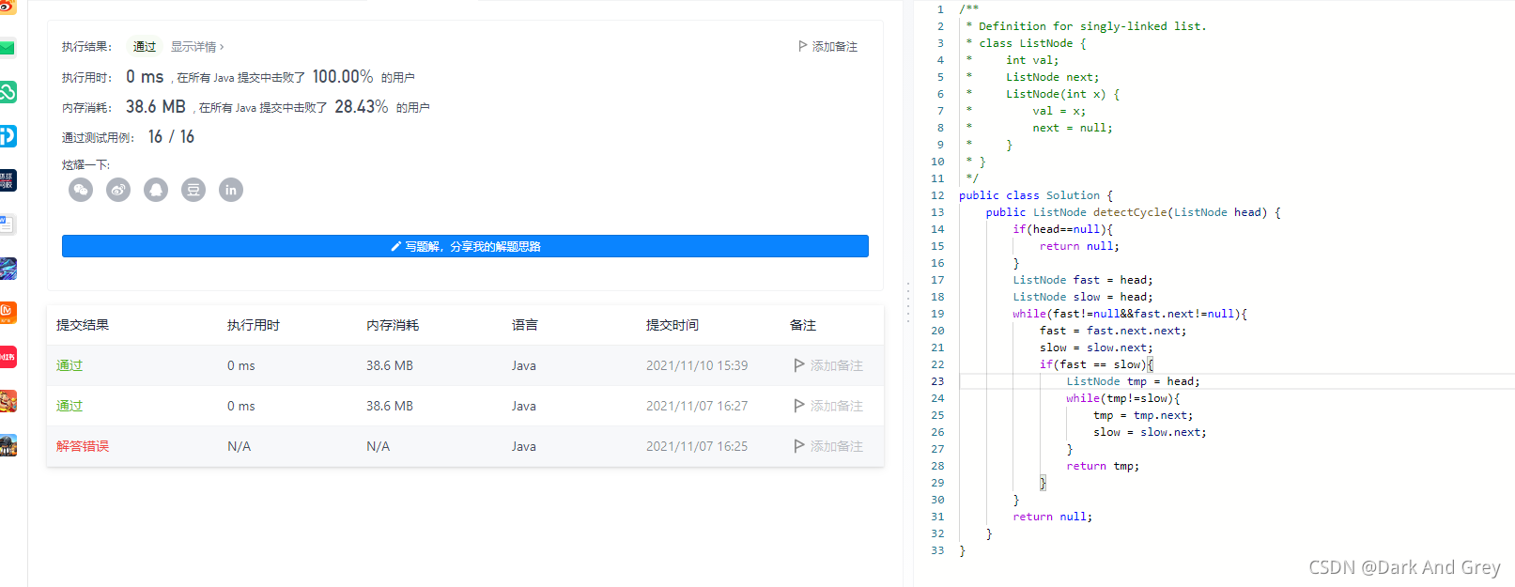Screen dimensions: 1515x587
Task: Open 解答错误 failed submission entry
Action: [83, 446]
